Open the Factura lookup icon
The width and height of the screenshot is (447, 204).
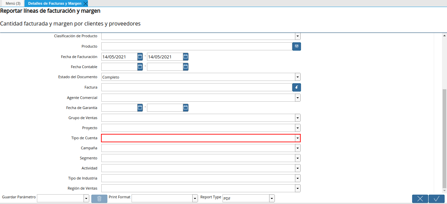pyautogui.click(x=297, y=87)
